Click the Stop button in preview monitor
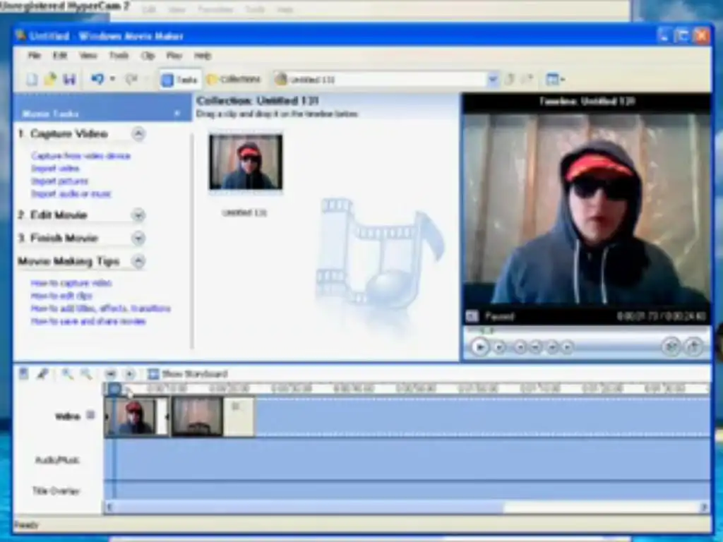The height and width of the screenshot is (542, 723). (x=500, y=347)
